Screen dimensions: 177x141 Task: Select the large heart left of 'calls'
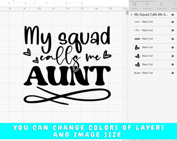(x=27, y=52)
